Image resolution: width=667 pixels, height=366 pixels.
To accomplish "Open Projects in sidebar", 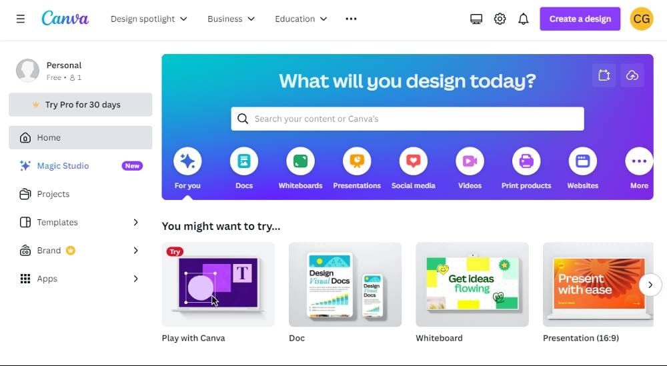I will point(81,194).
